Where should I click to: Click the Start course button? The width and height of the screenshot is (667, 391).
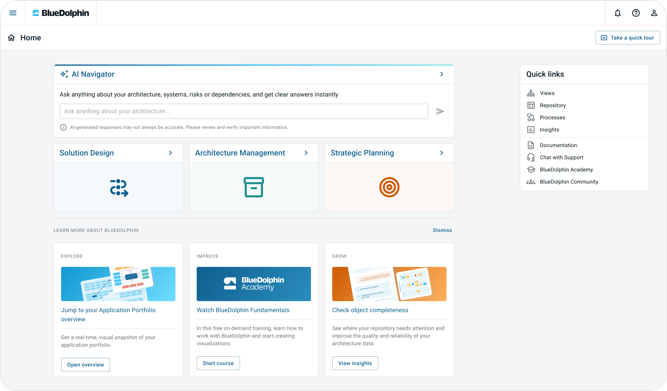click(x=218, y=363)
